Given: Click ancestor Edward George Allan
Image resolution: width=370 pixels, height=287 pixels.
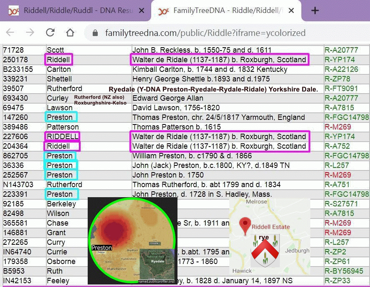Looking at the screenshot, I should coord(168,98).
